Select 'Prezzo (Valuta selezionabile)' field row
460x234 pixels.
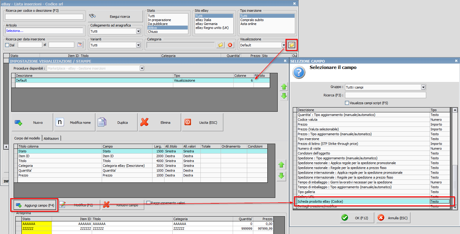372,129
